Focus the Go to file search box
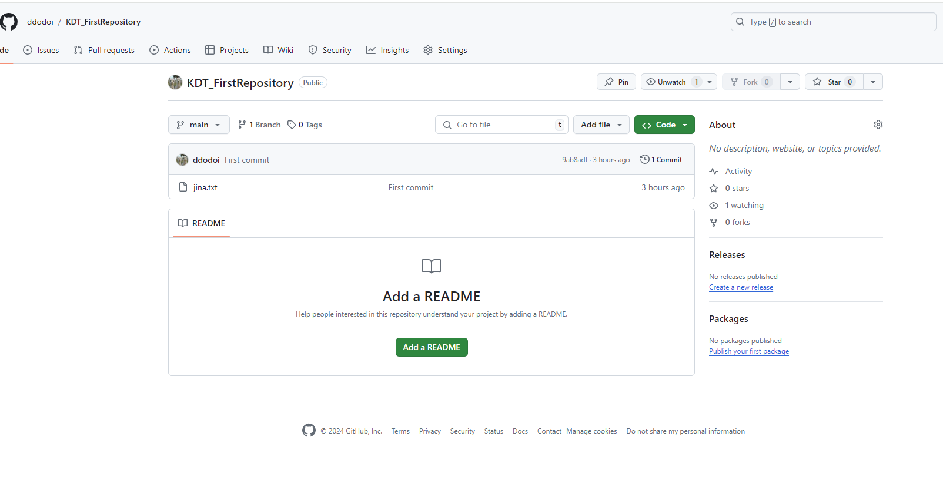This screenshot has height=487, width=943. coord(501,125)
